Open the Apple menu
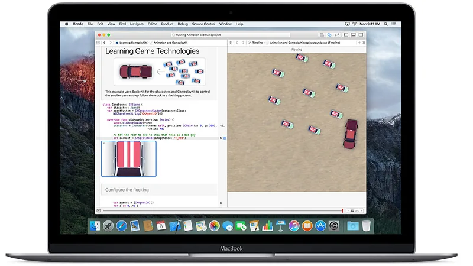The width and height of the screenshot is (473, 266). [x=66, y=24]
